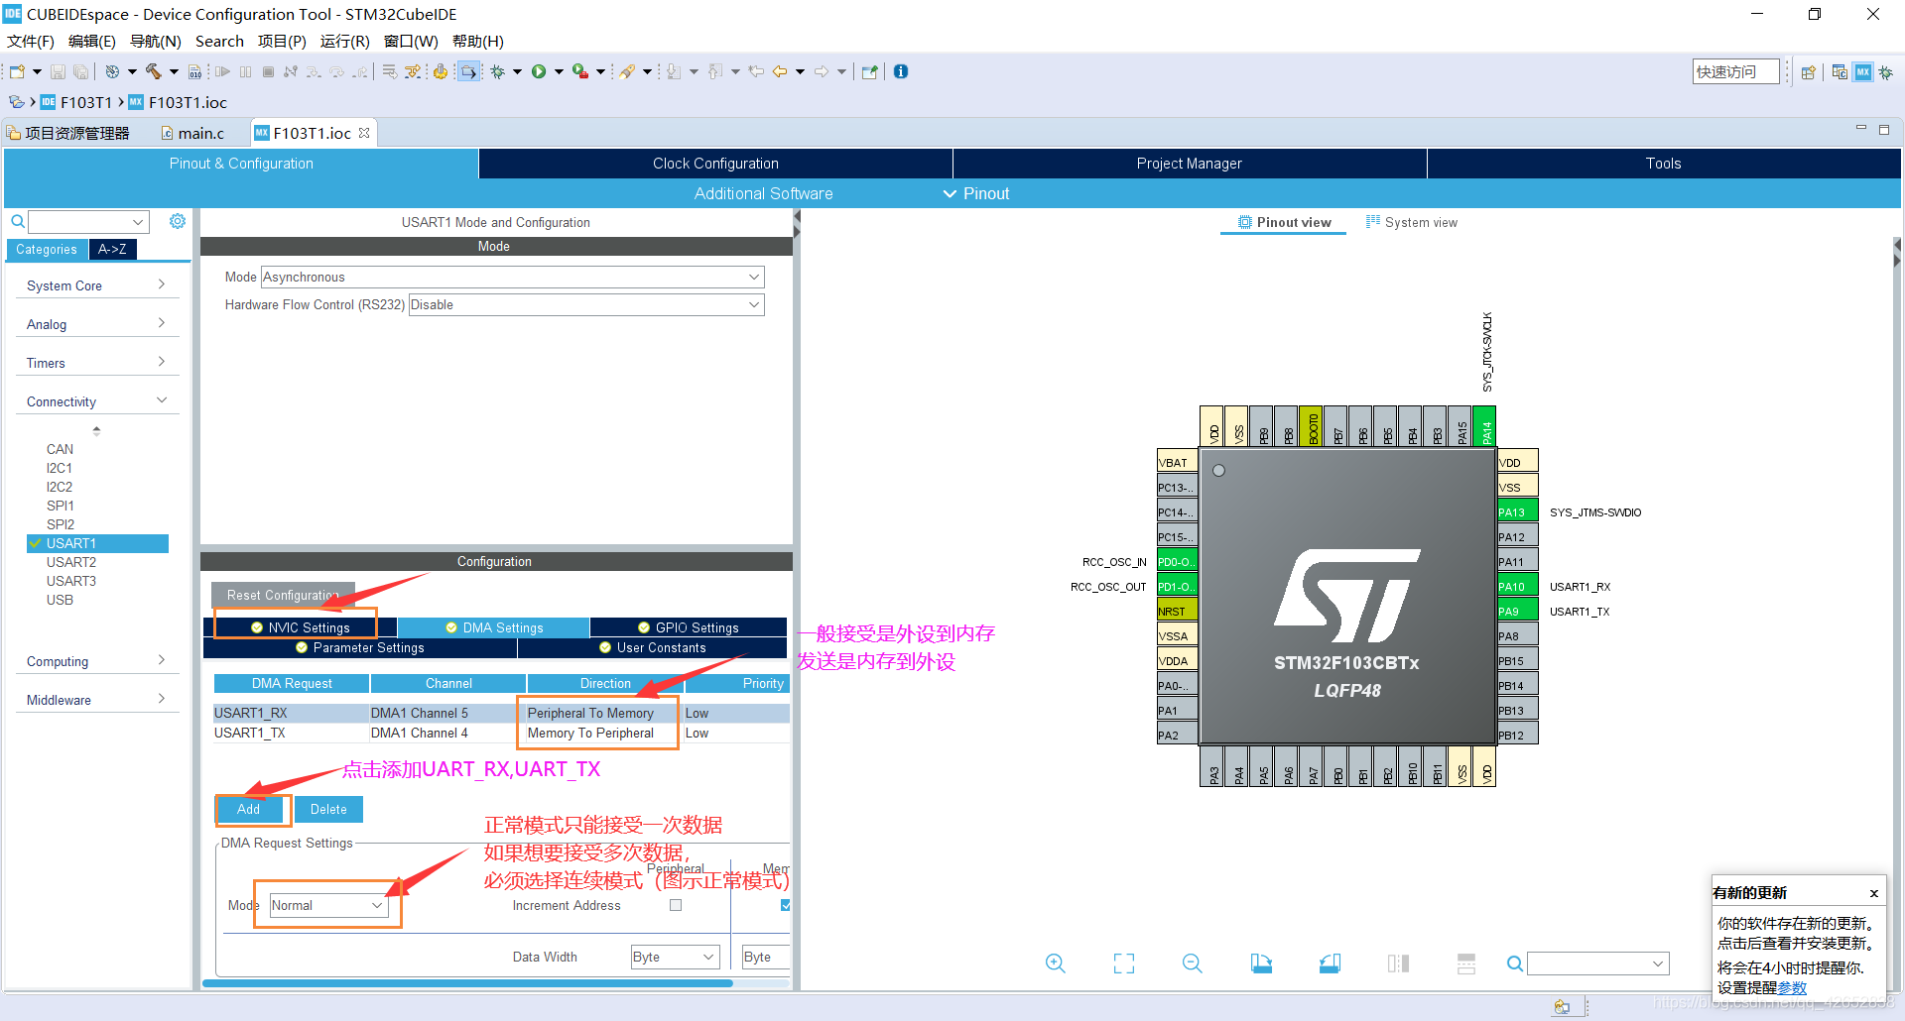The height and width of the screenshot is (1021, 1905).
Task: Click the rotate clockwise chip icon
Action: coord(1261,964)
